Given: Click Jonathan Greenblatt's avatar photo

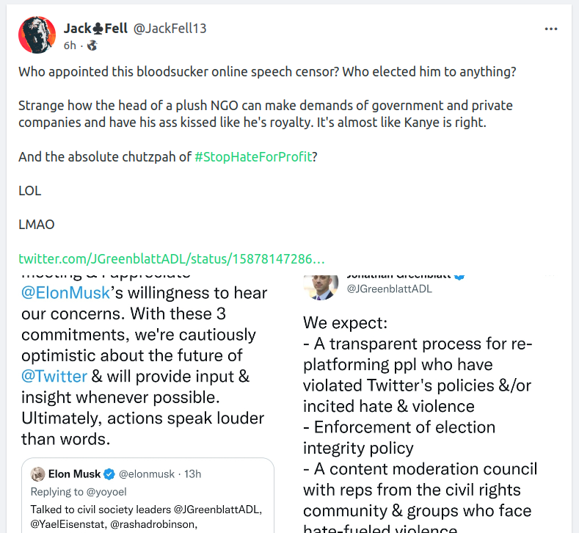Looking at the screenshot, I should click(x=321, y=284).
